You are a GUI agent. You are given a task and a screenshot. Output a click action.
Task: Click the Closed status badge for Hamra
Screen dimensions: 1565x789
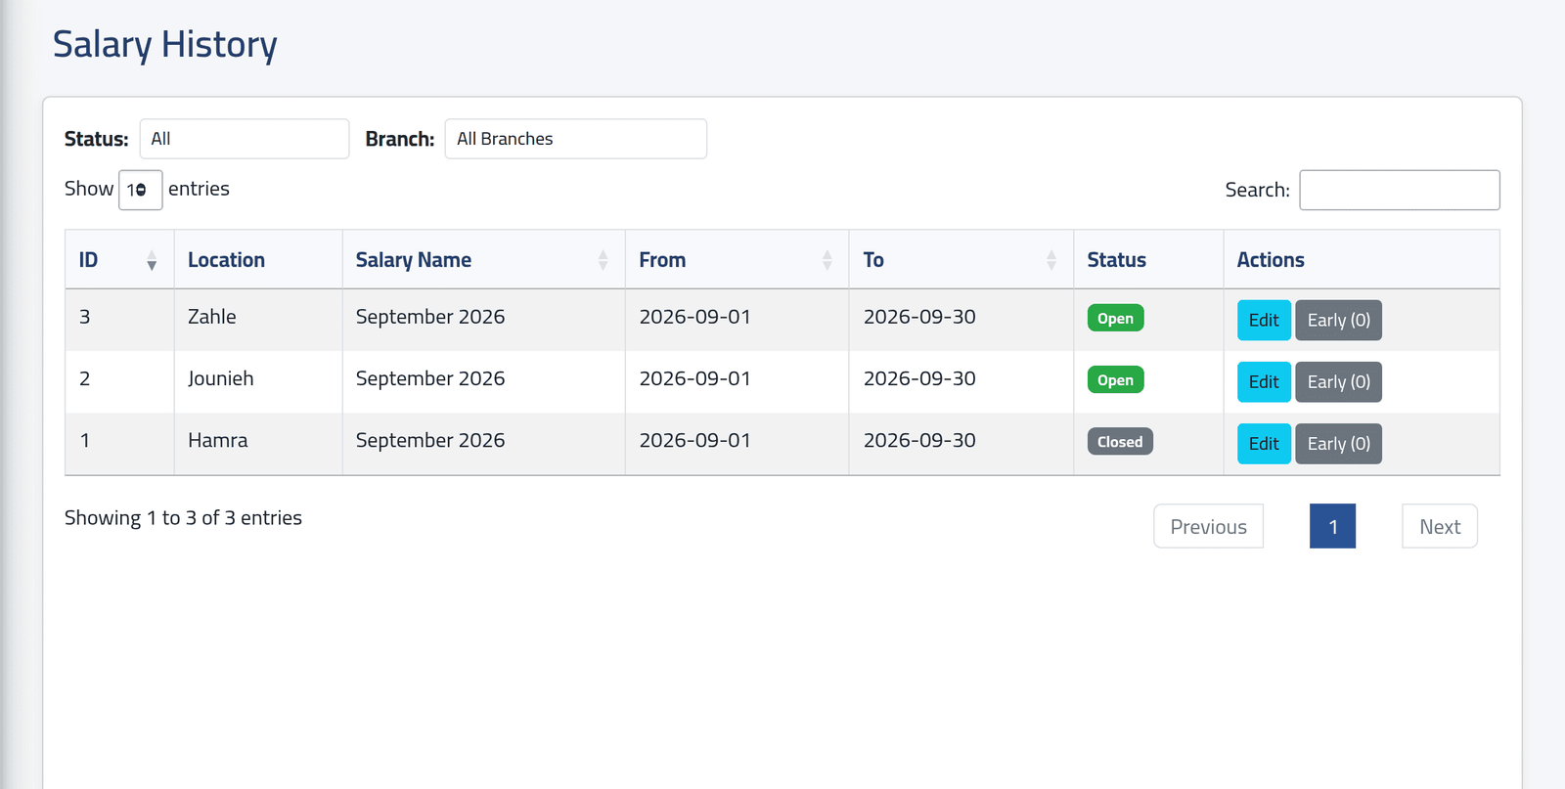(1120, 442)
